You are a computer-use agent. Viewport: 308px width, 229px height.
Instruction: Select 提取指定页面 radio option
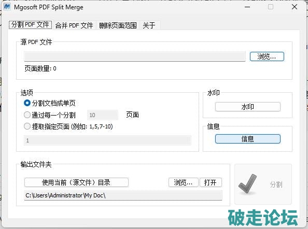(x=27, y=126)
